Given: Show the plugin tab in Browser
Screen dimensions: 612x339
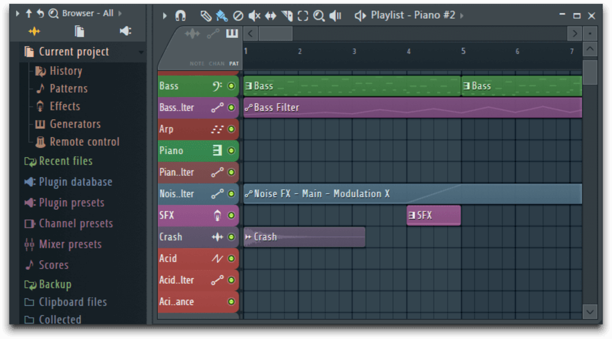Looking at the screenshot, I should tap(125, 31).
